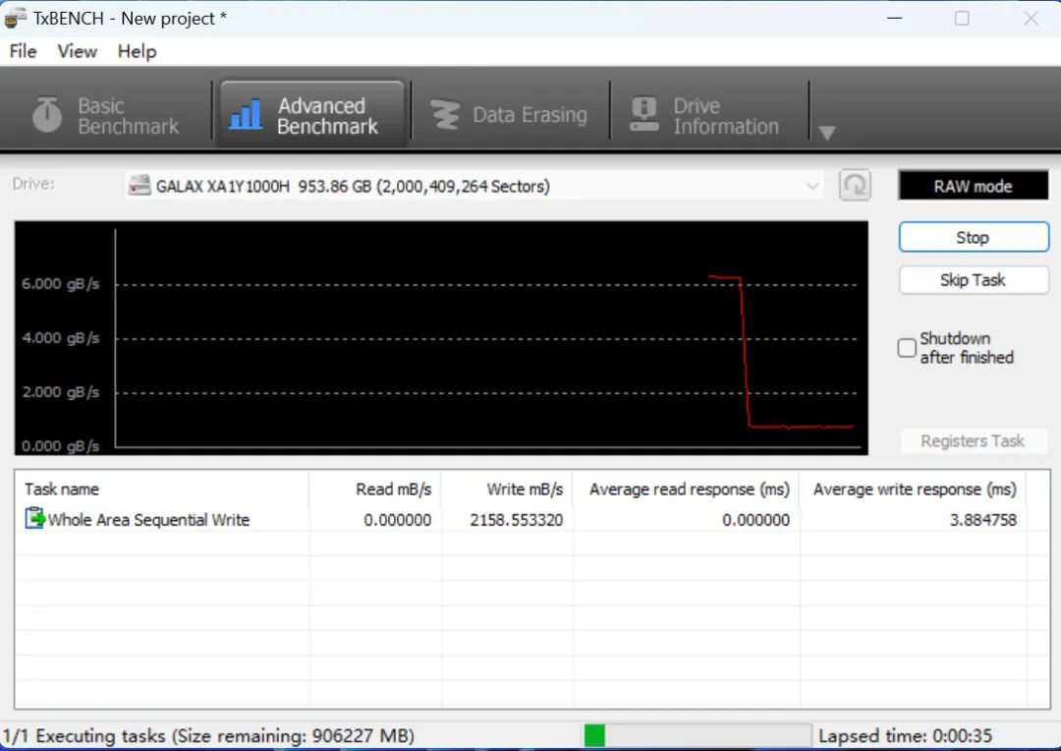The width and height of the screenshot is (1061, 751).
Task: Expand the hidden tabs arrow
Action: (x=828, y=131)
